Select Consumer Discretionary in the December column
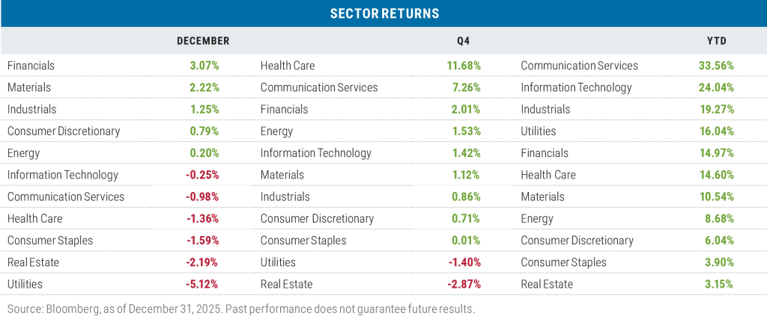Screen dimensions: 767x322 pos(64,131)
